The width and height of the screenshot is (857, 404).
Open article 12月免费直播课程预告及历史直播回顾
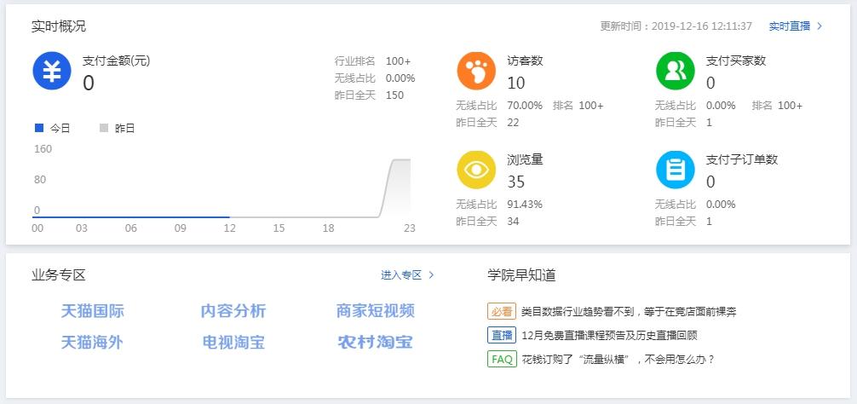[609, 335]
